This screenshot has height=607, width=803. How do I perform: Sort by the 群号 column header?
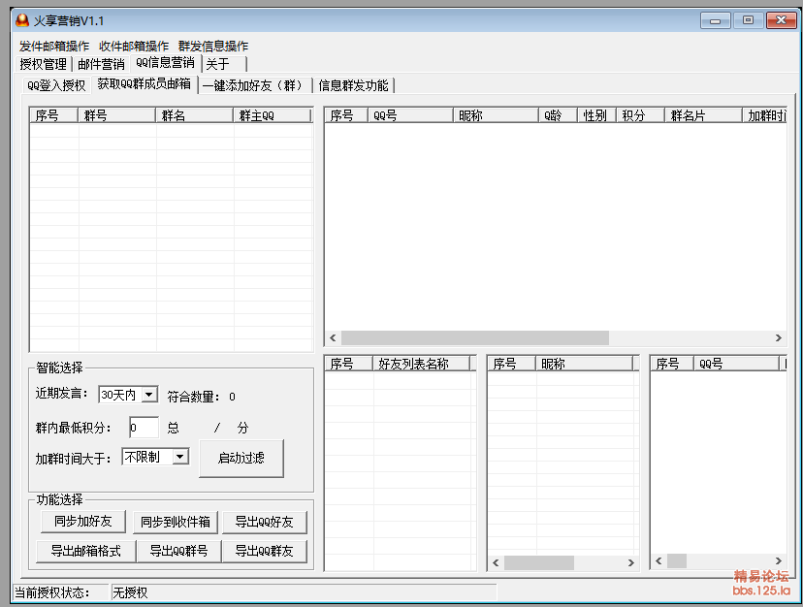(116, 115)
